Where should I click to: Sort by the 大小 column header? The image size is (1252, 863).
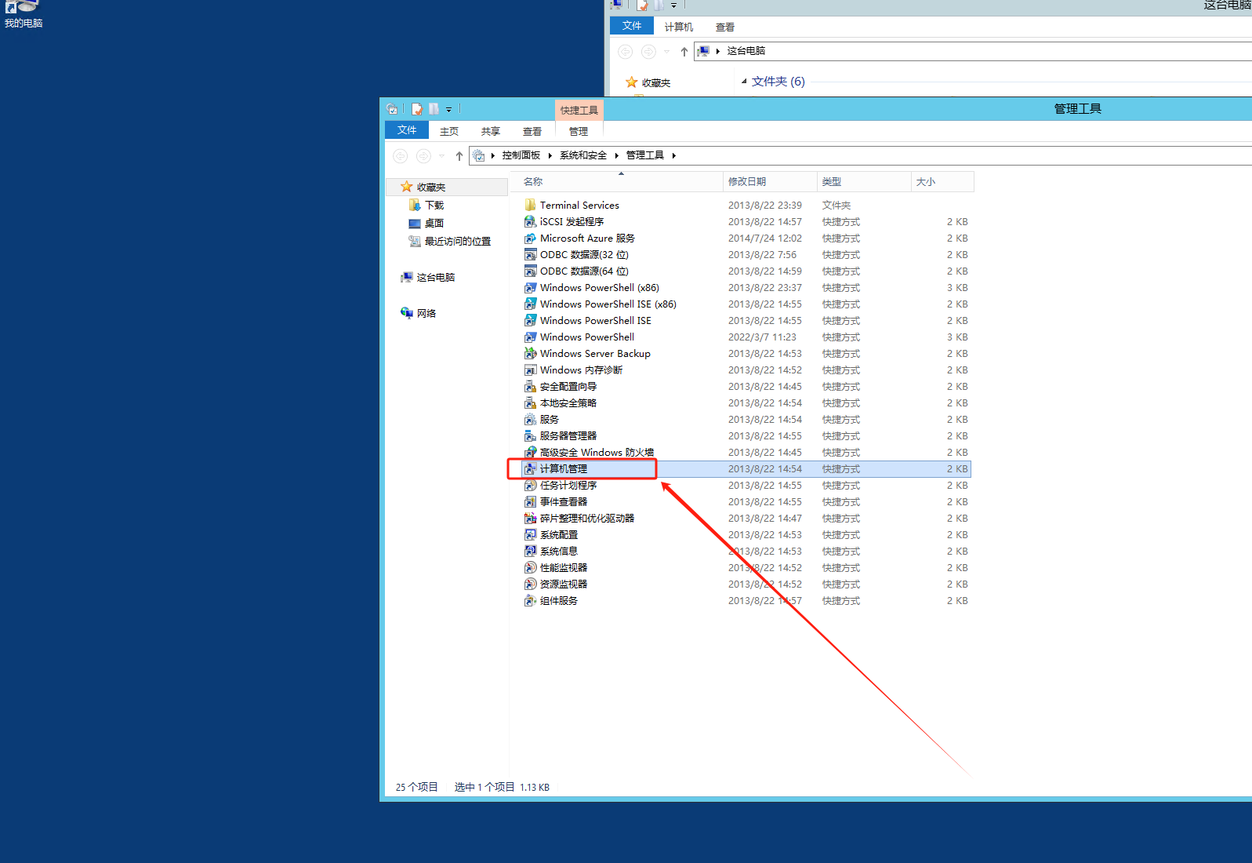point(942,181)
